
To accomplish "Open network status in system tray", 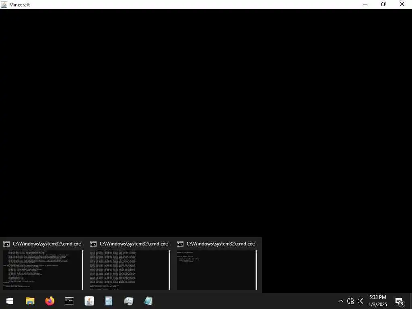I will (350, 301).
